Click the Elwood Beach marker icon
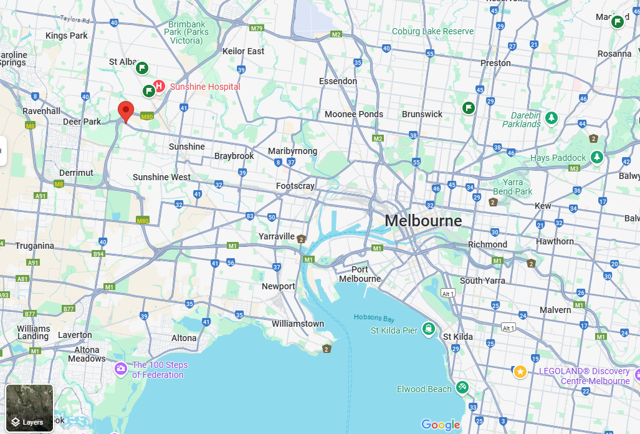The image size is (640, 434). (x=462, y=387)
